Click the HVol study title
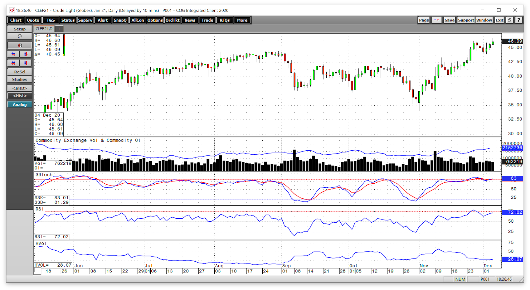The height and width of the screenshot is (290, 530). click(40, 243)
